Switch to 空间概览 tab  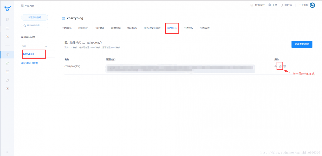[x=67, y=28]
